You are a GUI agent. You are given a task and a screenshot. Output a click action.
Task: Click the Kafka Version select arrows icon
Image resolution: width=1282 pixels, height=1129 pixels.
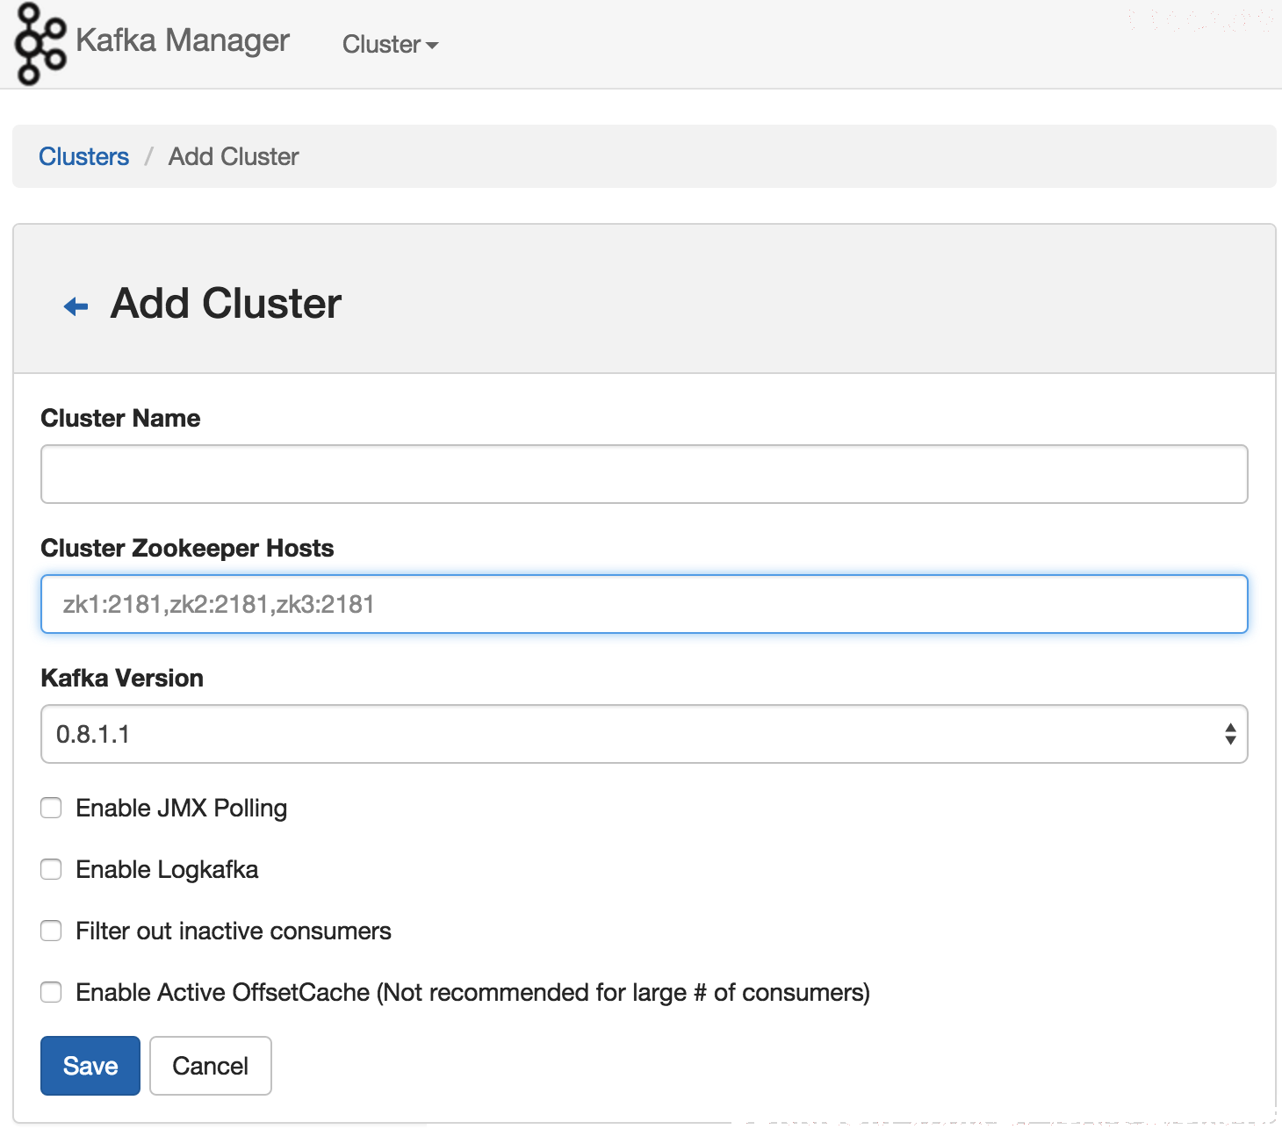click(1230, 734)
